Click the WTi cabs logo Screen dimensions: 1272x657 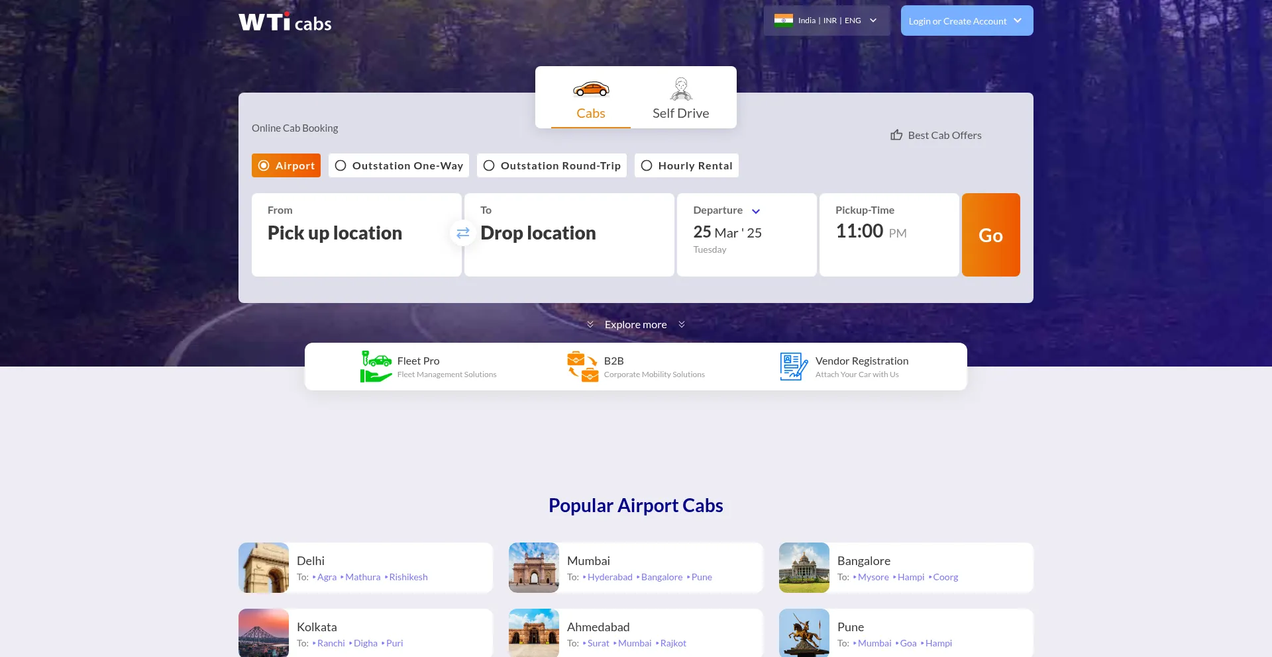285,22
